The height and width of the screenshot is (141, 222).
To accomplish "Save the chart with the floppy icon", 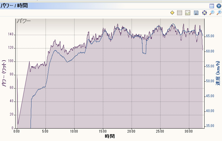I will point(196,13).
